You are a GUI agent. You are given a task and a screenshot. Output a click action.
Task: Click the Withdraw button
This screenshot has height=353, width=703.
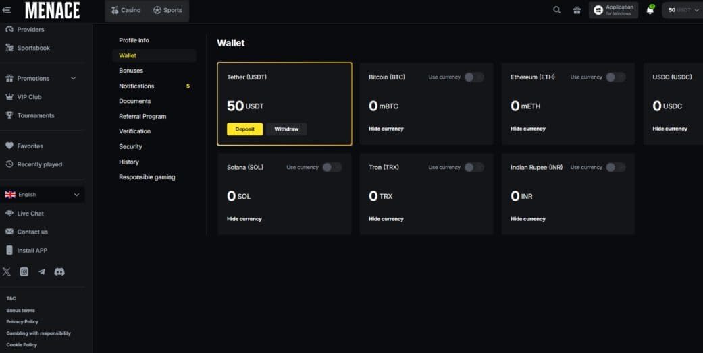[x=286, y=129]
